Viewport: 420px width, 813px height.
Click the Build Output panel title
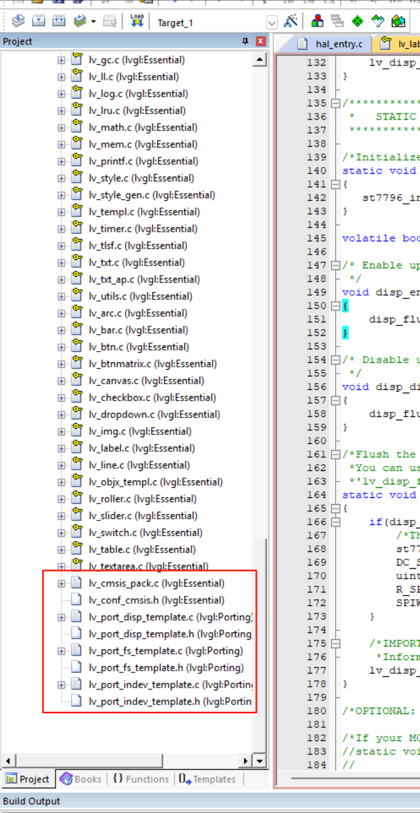pos(31,801)
